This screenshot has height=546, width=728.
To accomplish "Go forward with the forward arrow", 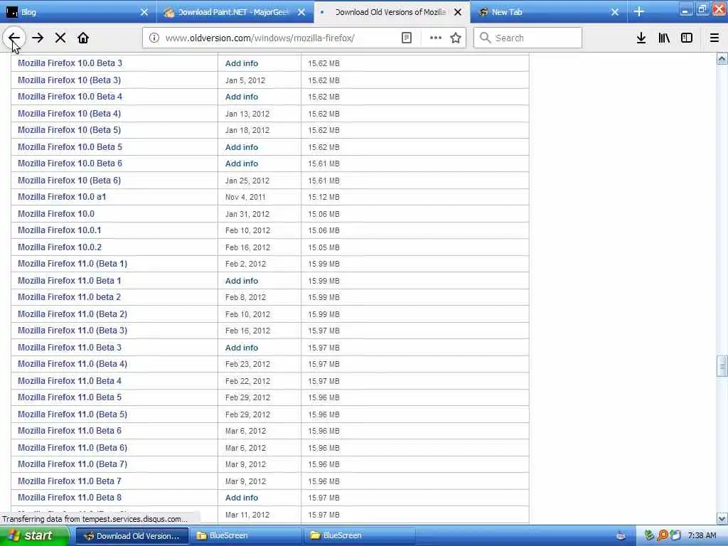I will click(x=38, y=38).
